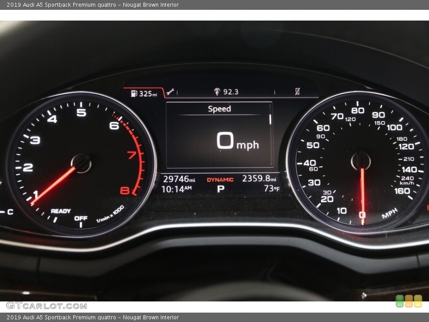Select the 92.3 radio frequency
The width and height of the screenshot is (429, 322).
(x=231, y=92)
